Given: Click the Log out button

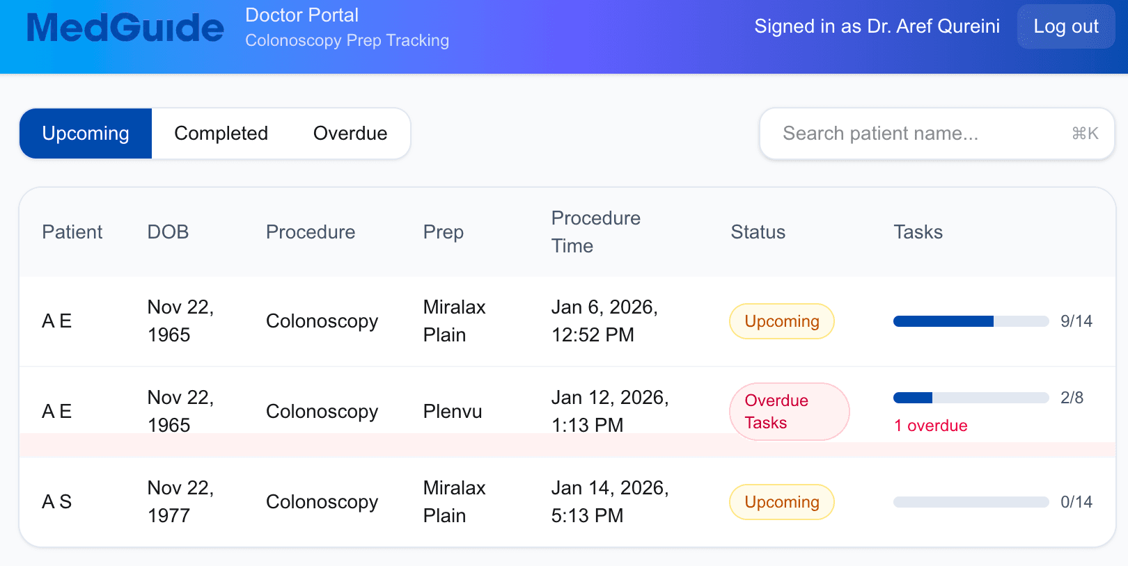Looking at the screenshot, I should [1065, 26].
